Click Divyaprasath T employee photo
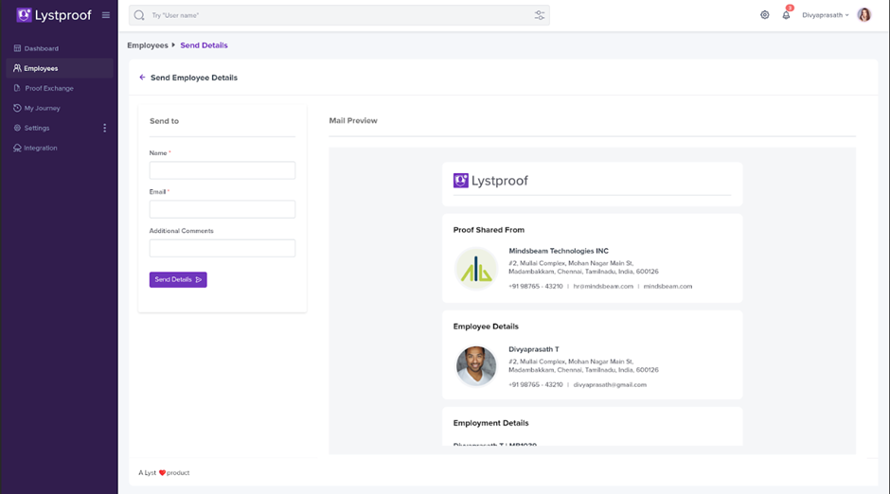Screen dimensions: 890x494 (x=476, y=366)
